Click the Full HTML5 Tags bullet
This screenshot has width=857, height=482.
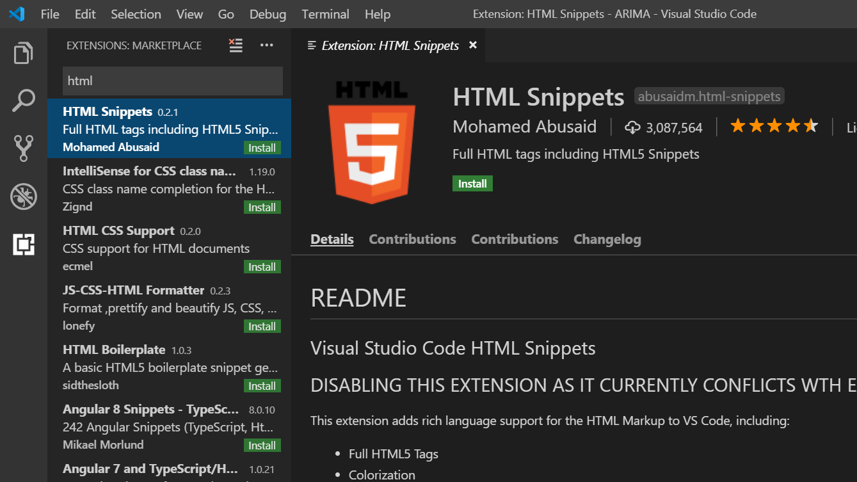click(394, 454)
